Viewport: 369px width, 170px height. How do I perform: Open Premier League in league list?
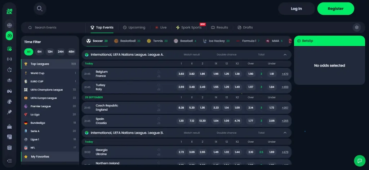click(x=50, y=106)
